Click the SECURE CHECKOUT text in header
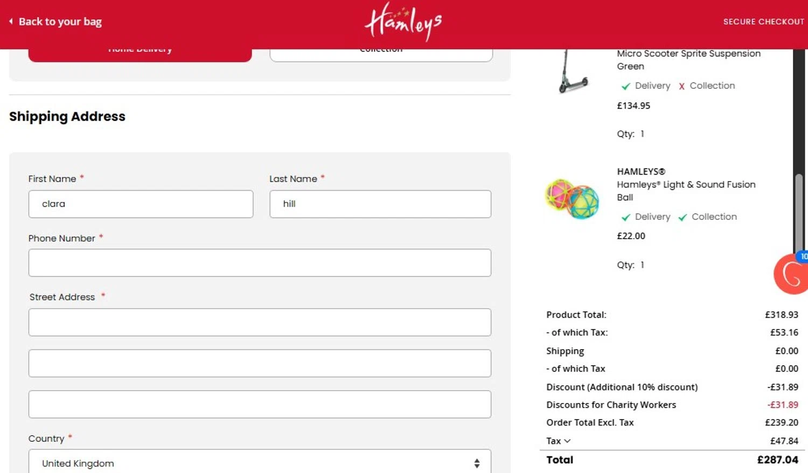This screenshot has width=808, height=473. click(763, 22)
